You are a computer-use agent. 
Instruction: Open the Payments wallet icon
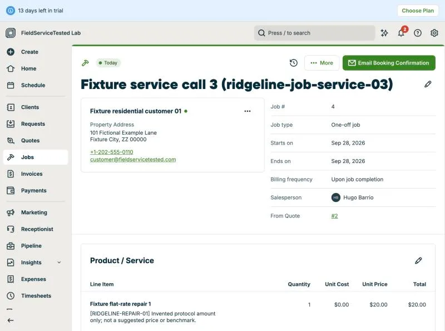coord(11,190)
